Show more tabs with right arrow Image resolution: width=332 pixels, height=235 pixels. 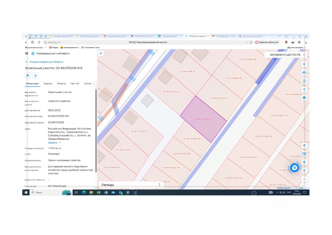point(94,84)
